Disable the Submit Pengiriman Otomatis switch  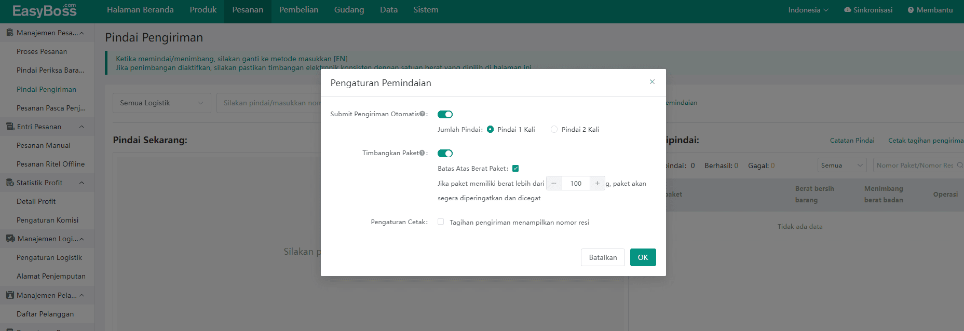coord(445,114)
